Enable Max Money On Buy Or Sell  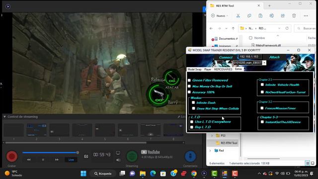(189, 86)
